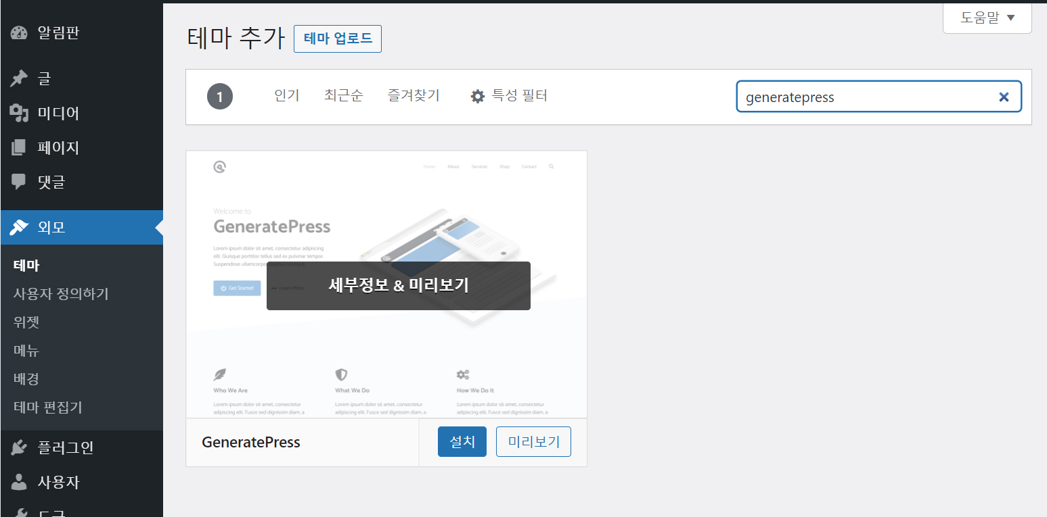The image size is (1047, 517).
Task: Click the 특성 필터 gear icon
Action: (x=478, y=95)
